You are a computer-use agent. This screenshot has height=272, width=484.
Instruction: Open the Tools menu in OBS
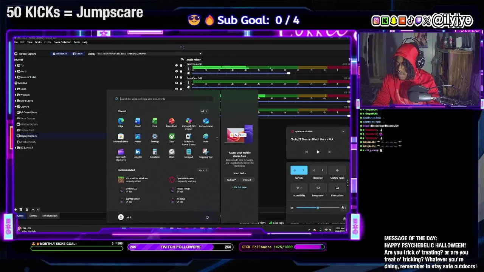(77, 42)
